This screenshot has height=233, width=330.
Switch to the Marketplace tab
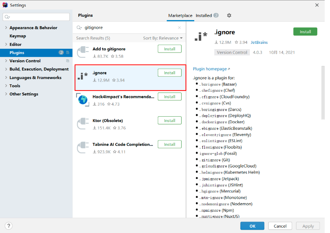[180, 16]
